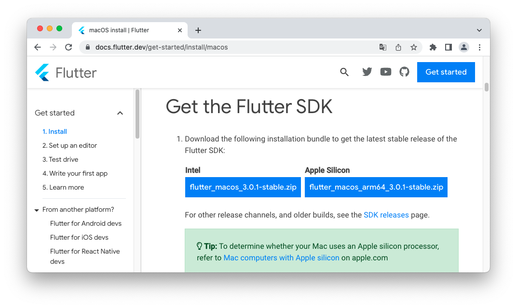Open Mac computers with Apple silicon link

pos(281,258)
